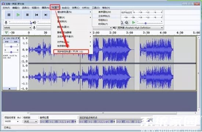Viewport: 202px width, 132px height.
Task: Close the track with its X button
Action: pos(4,38)
